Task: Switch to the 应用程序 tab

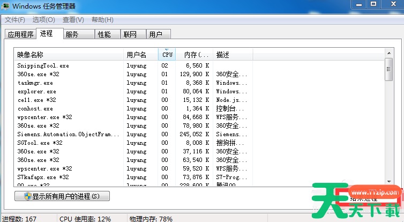Action: pos(20,34)
